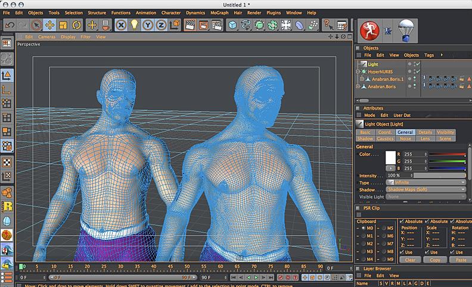Screen dimensions: 472x287
Task: Click the question mark help cursor icon
Action: pyautogui.click(x=328, y=25)
